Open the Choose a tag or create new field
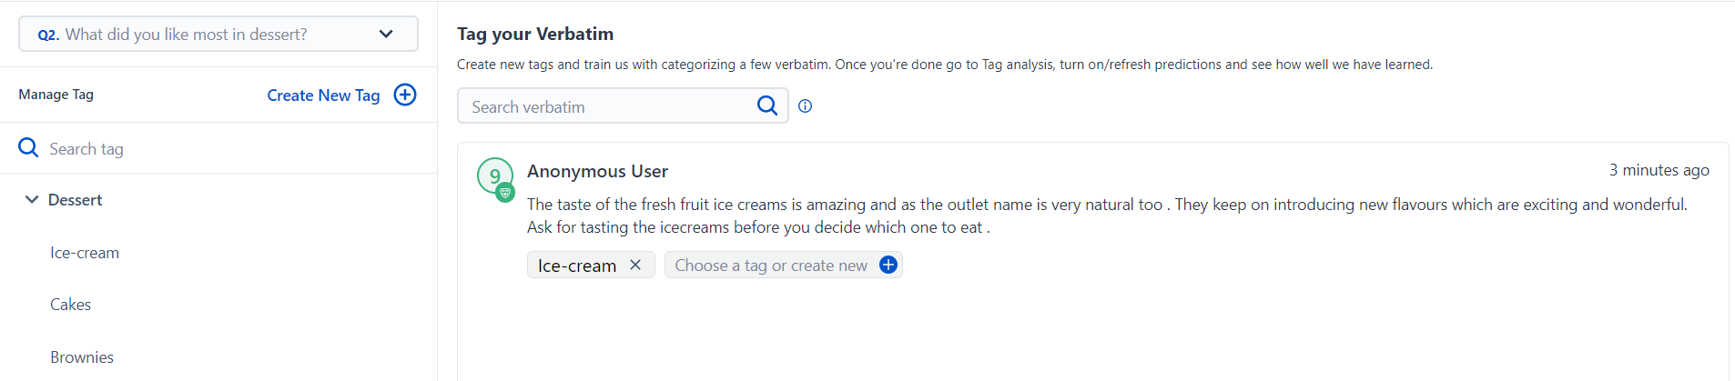The height and width of the screenshot is (381, 1735). tap(771, 266)
